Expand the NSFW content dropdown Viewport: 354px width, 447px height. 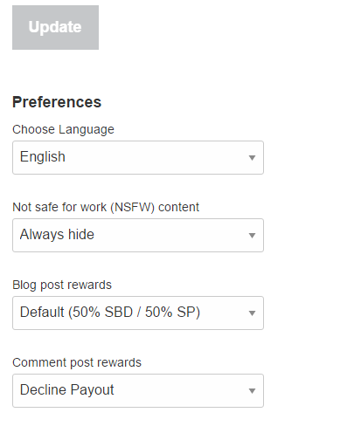138,235
